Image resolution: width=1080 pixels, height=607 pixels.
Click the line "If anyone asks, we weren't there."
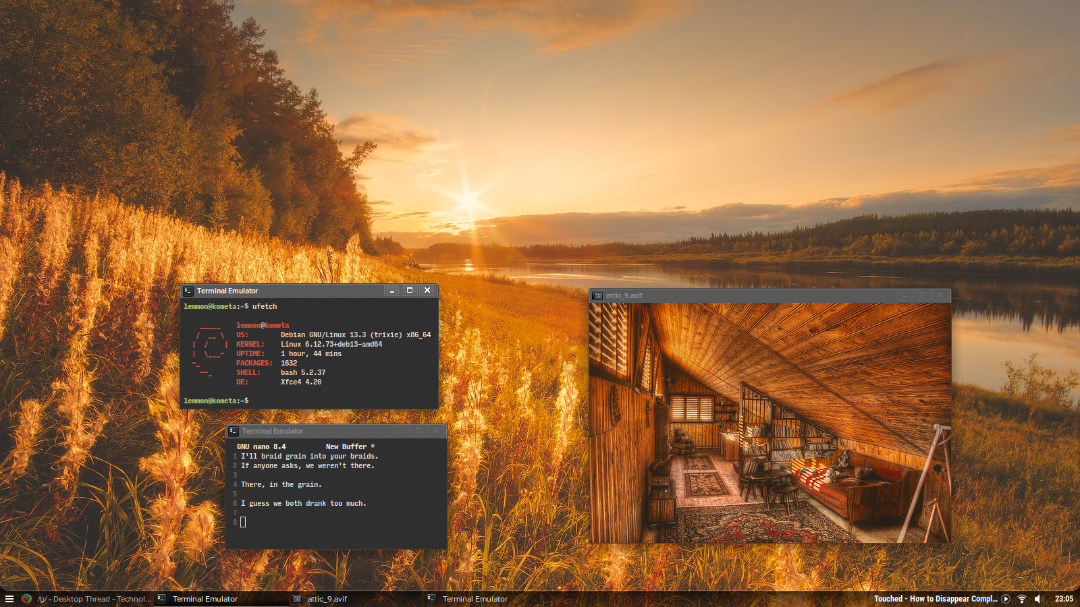[x=308, y=465]
